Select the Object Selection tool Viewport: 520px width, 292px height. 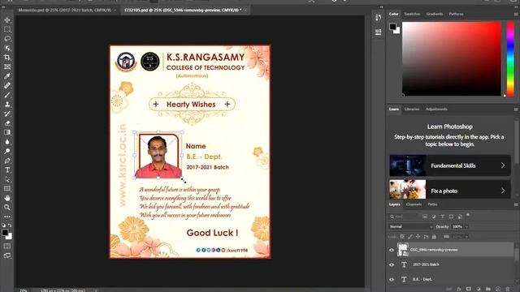click(7, 48)
